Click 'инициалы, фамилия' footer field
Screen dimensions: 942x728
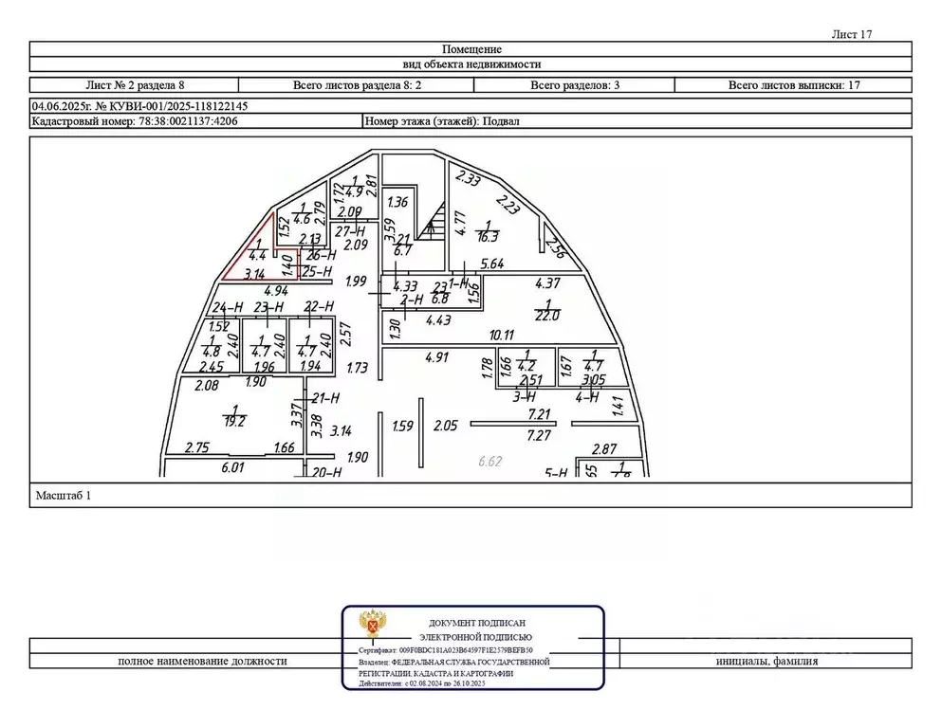click(x=767, y=662)
